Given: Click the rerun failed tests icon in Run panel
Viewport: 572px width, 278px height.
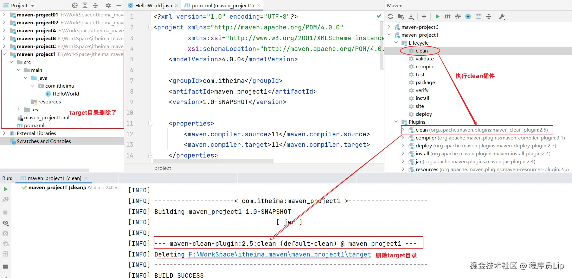Looking at the screenshot, I should (x=5, y=200).
